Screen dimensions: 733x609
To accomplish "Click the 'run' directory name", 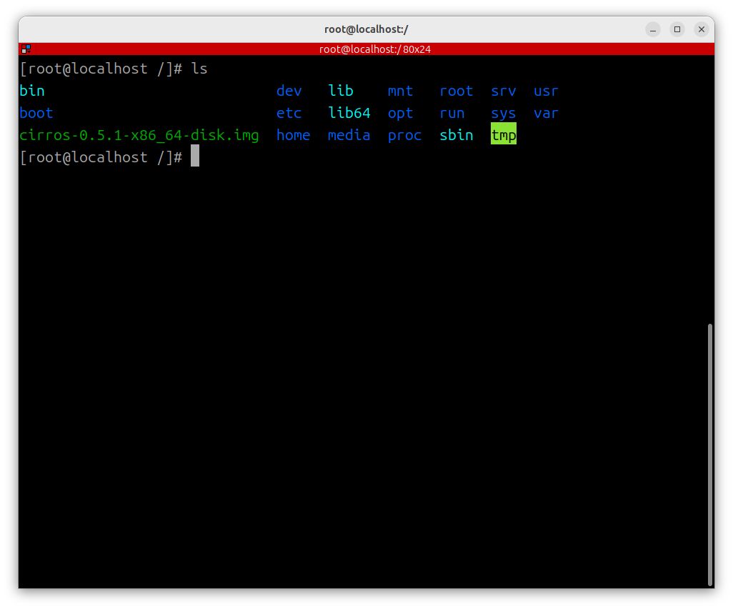I will pos(452,113).
